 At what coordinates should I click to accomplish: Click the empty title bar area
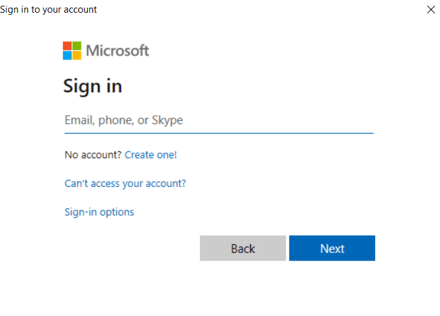coord(255,10)
